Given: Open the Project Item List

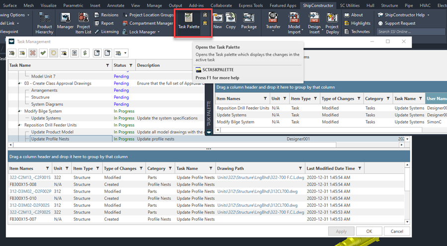Looking at the screenshot, I should click(83, 23).
